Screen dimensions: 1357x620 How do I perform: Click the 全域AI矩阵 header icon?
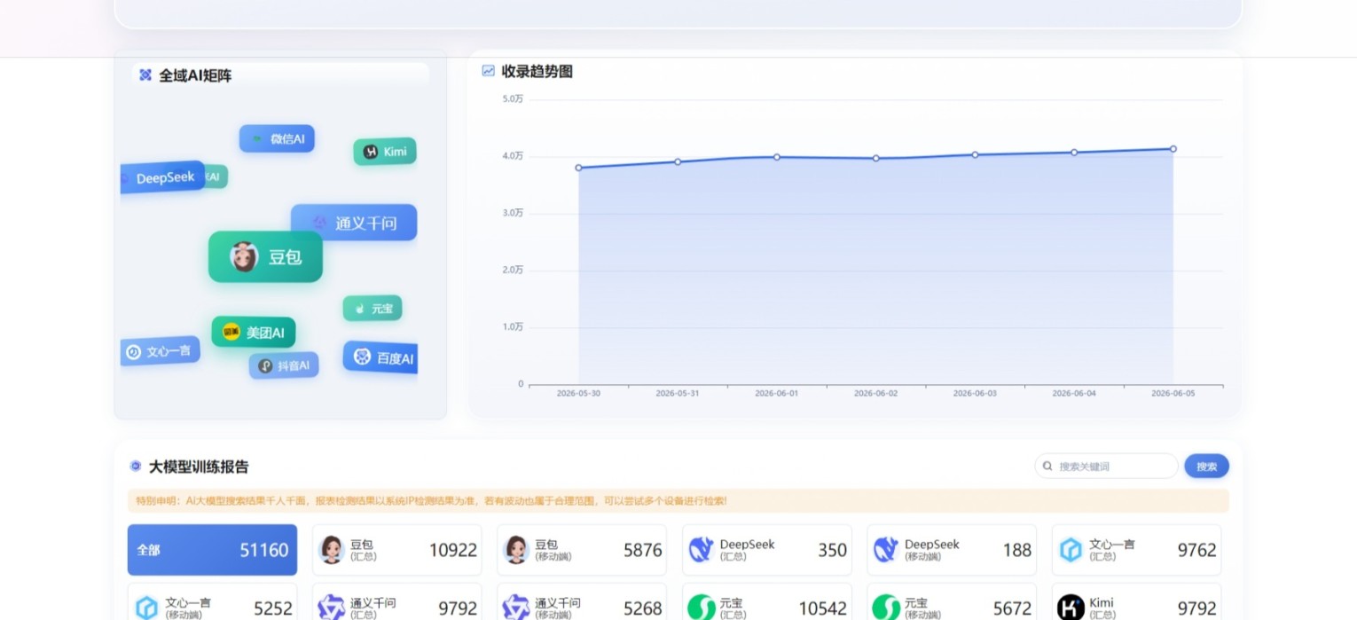point(145,75)
